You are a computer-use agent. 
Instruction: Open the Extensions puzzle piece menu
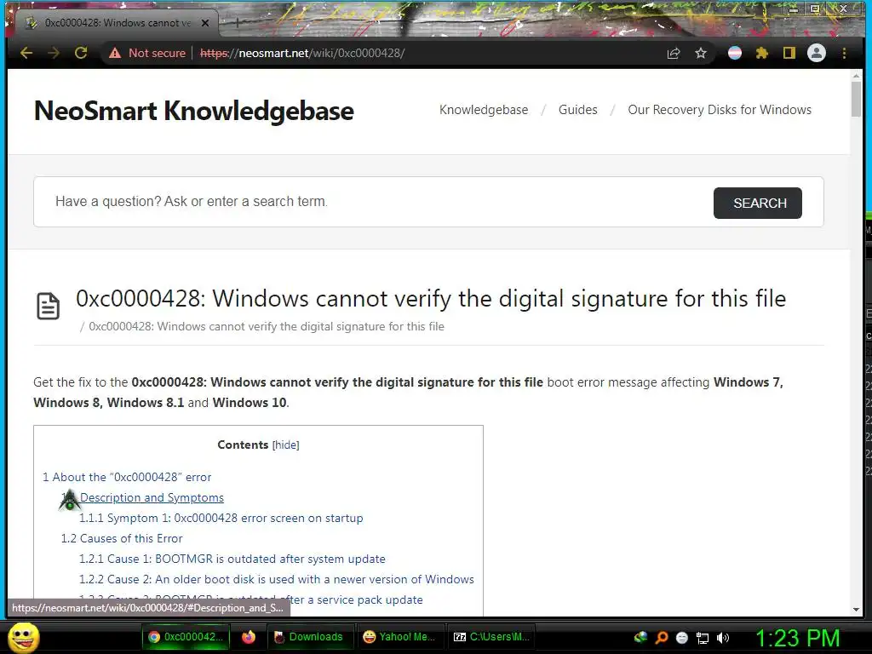click(762, 53)
